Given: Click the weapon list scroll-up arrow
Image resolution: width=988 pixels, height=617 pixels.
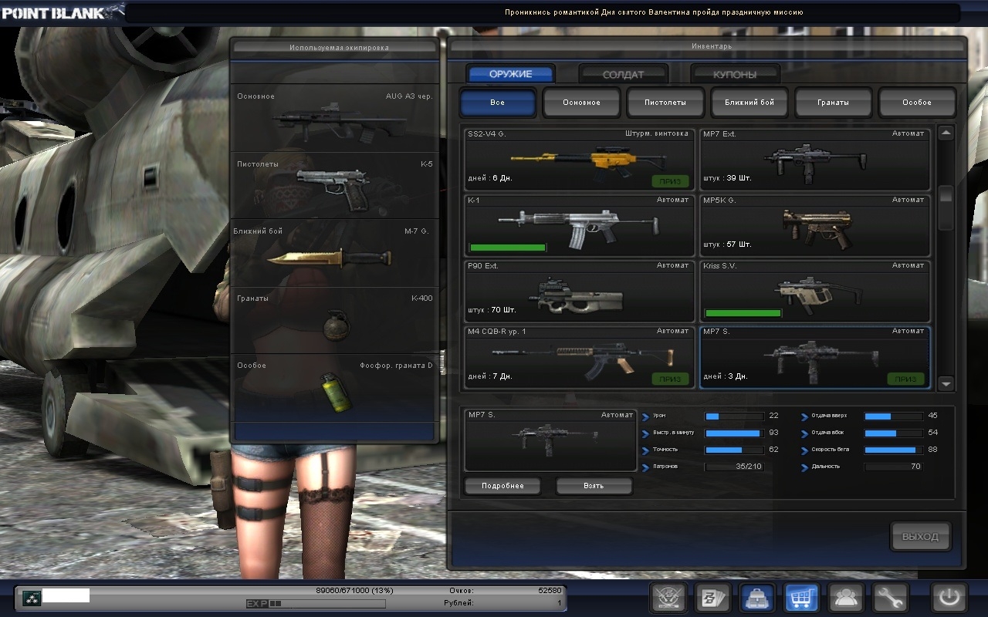Looking at the screenshot, I should click(x=946, y=133).
